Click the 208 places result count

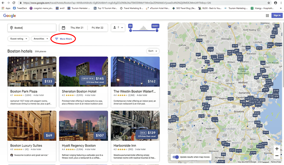pos(40,52)
